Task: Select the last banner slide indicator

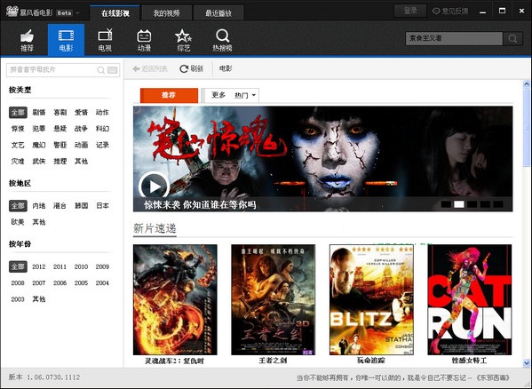Action: (x=498, y=204)
